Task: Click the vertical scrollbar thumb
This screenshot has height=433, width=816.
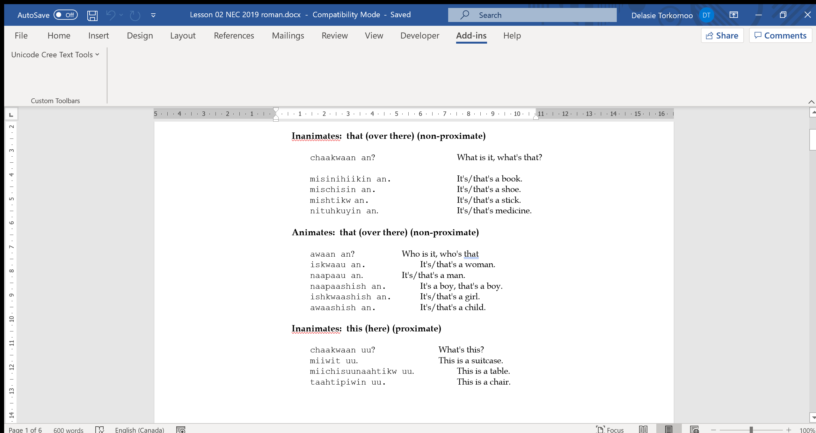Action: click(813, 139)
